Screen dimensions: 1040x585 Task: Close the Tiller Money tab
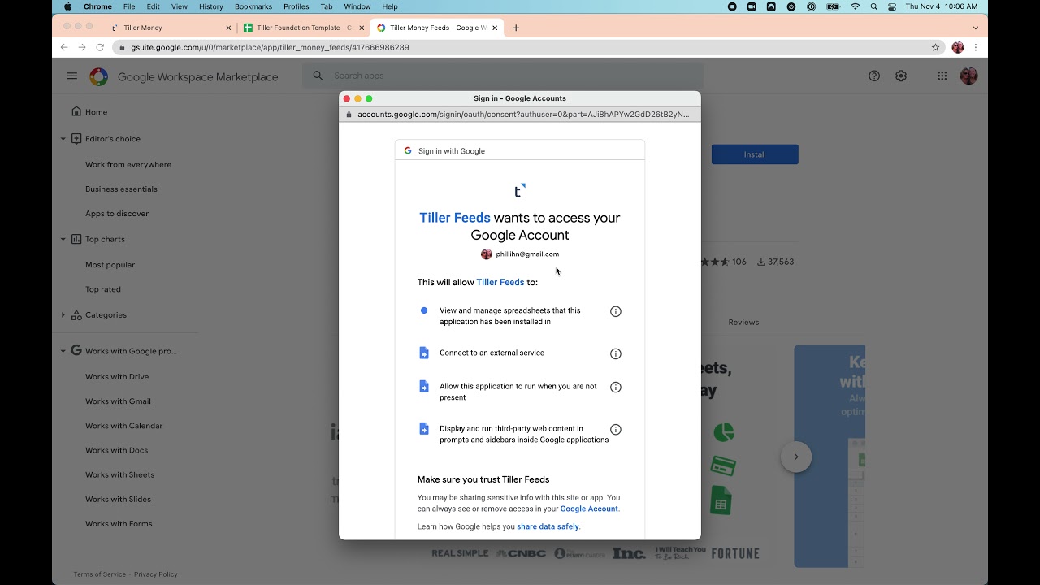tap(228, 28)
